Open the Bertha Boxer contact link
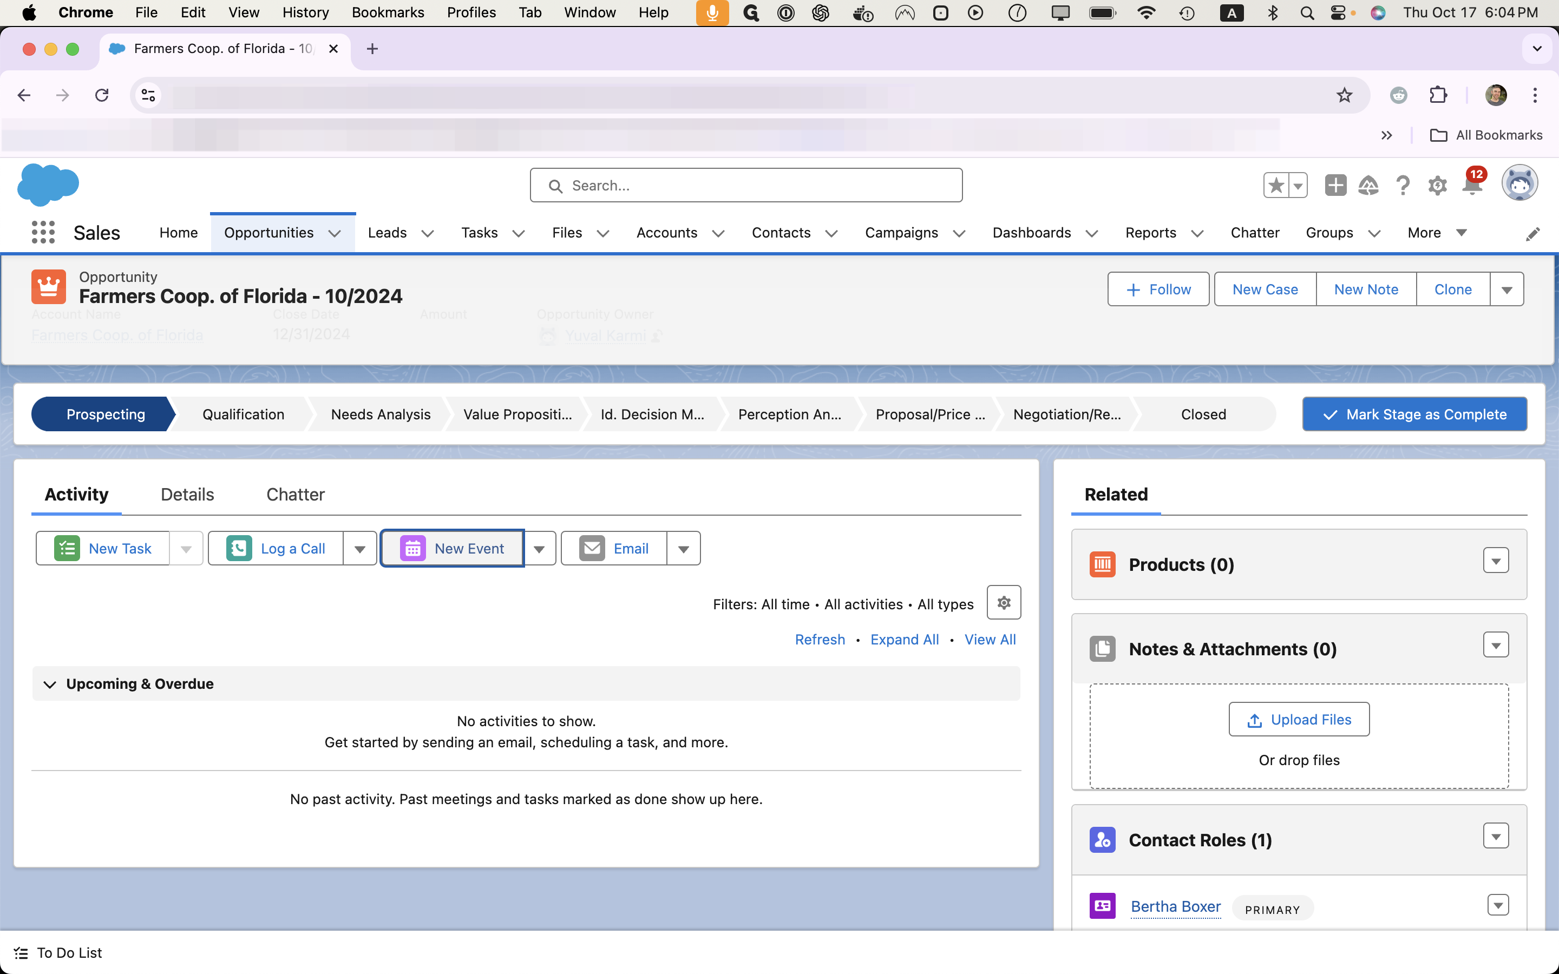Viewport: 1559px width, 974px height. (1176, 906)
